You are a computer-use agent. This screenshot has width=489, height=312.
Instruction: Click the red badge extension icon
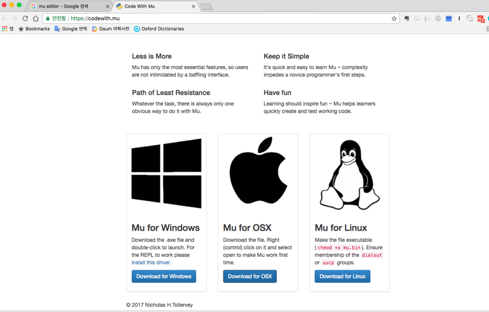480,19
